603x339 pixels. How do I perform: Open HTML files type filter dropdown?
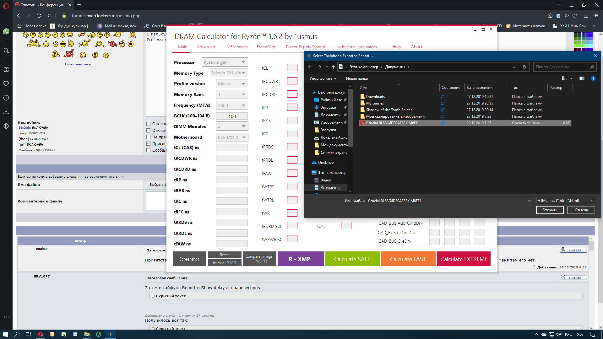565,201
